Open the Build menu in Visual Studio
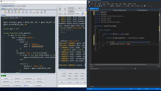Viewport: 161px width, 91px height. tap(104, 4)
